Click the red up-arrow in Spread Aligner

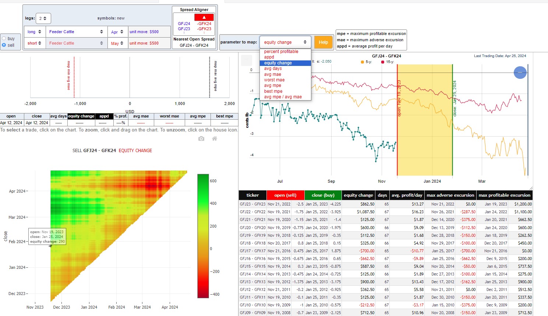pyautogui.click(x=204, y=17)
